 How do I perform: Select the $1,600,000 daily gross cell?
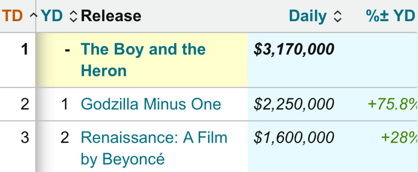(294, 138)
